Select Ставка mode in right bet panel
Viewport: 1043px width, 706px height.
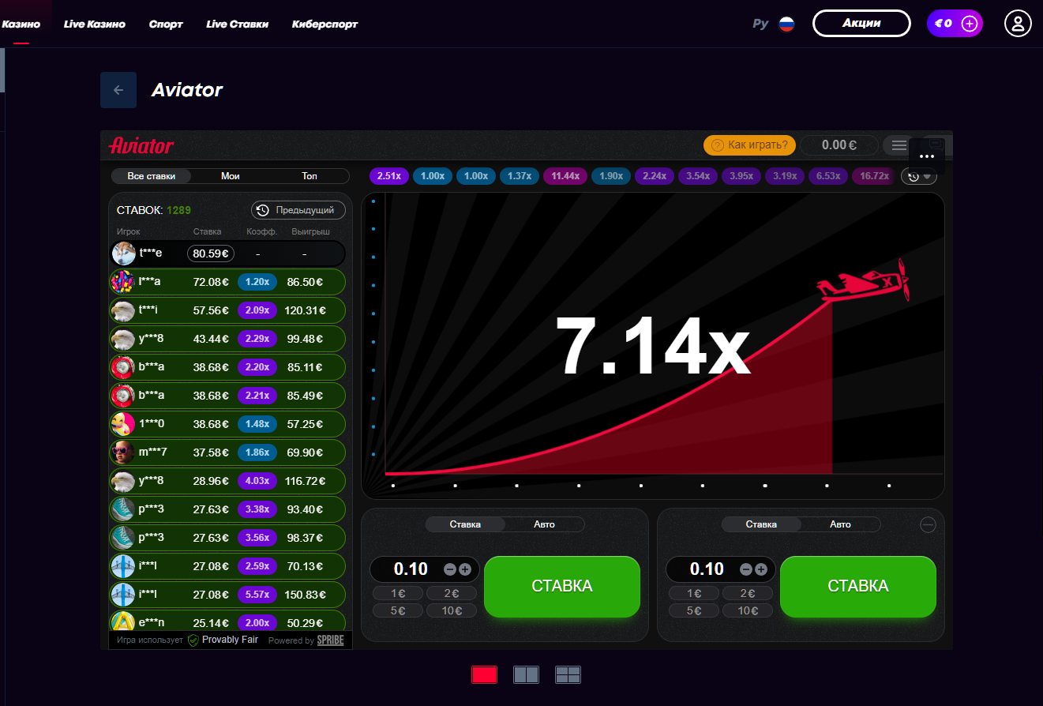pos(761,524)
